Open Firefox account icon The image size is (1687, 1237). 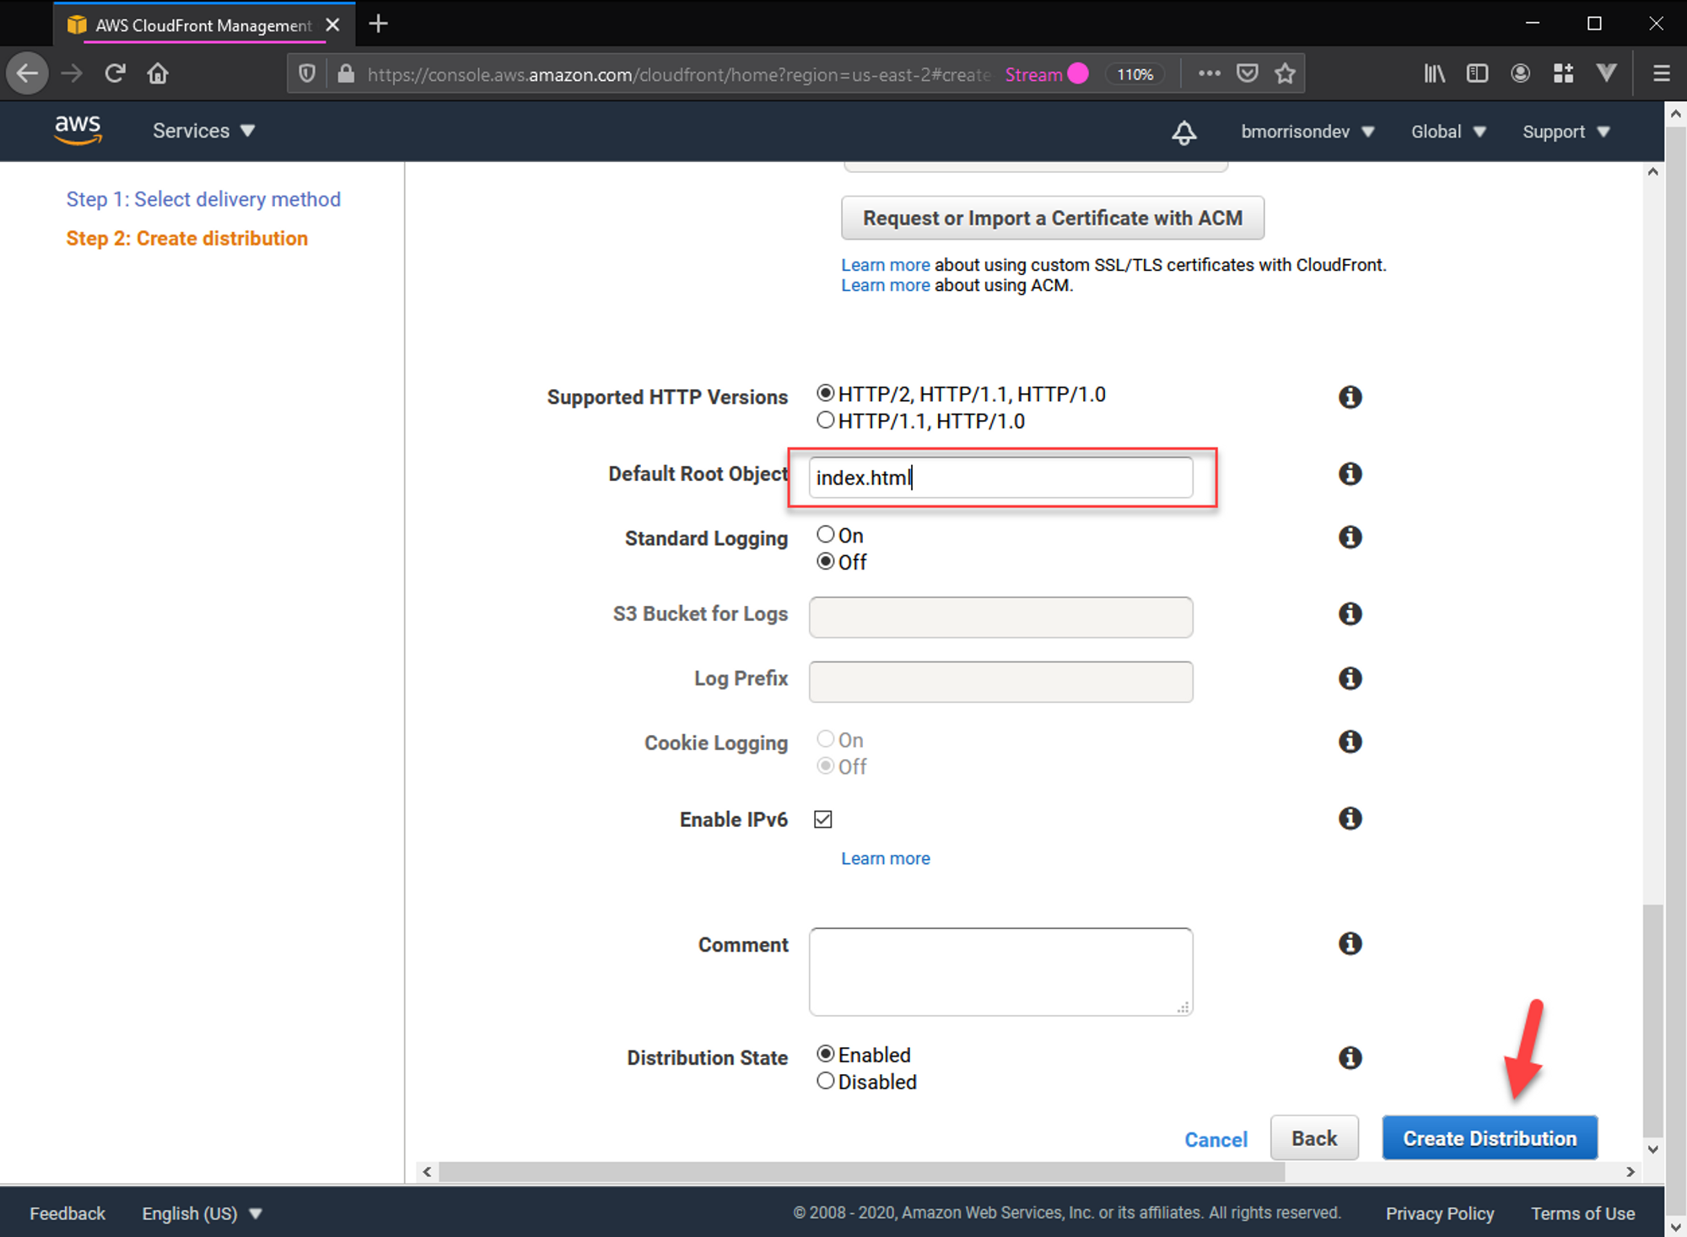(x=1520, y=73)
